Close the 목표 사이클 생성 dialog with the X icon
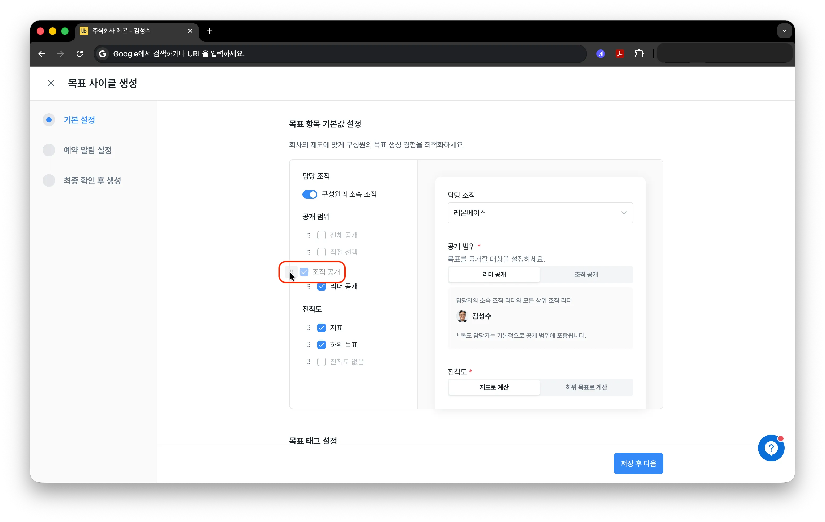The image size is (825, 522). click(51, 83)
